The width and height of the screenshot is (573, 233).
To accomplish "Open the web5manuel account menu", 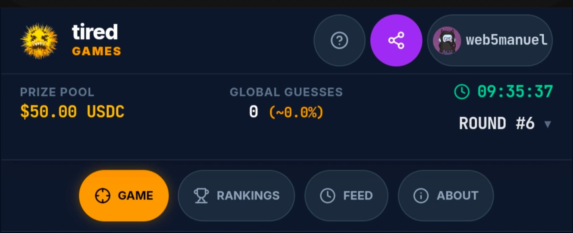I will pos(506,40).
